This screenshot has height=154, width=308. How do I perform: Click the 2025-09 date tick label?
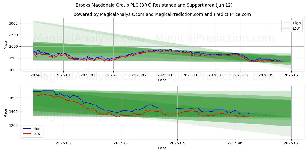coord(165,75)
